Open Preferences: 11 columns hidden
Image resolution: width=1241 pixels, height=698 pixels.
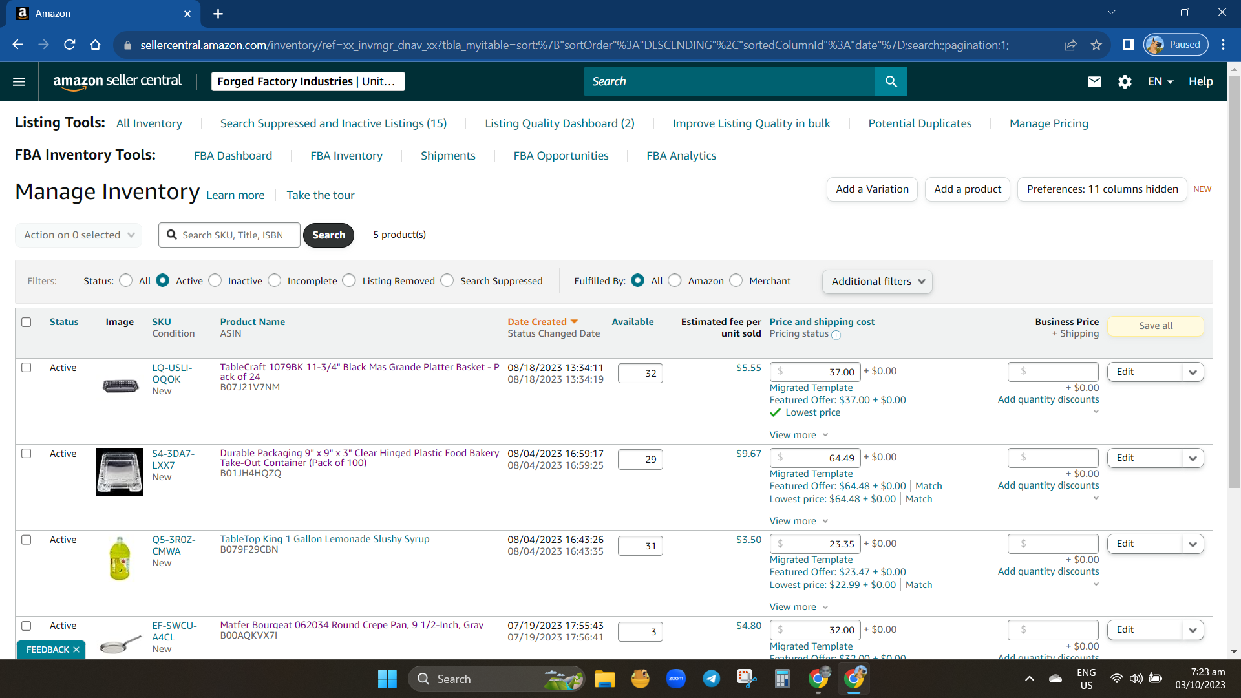1102,189
